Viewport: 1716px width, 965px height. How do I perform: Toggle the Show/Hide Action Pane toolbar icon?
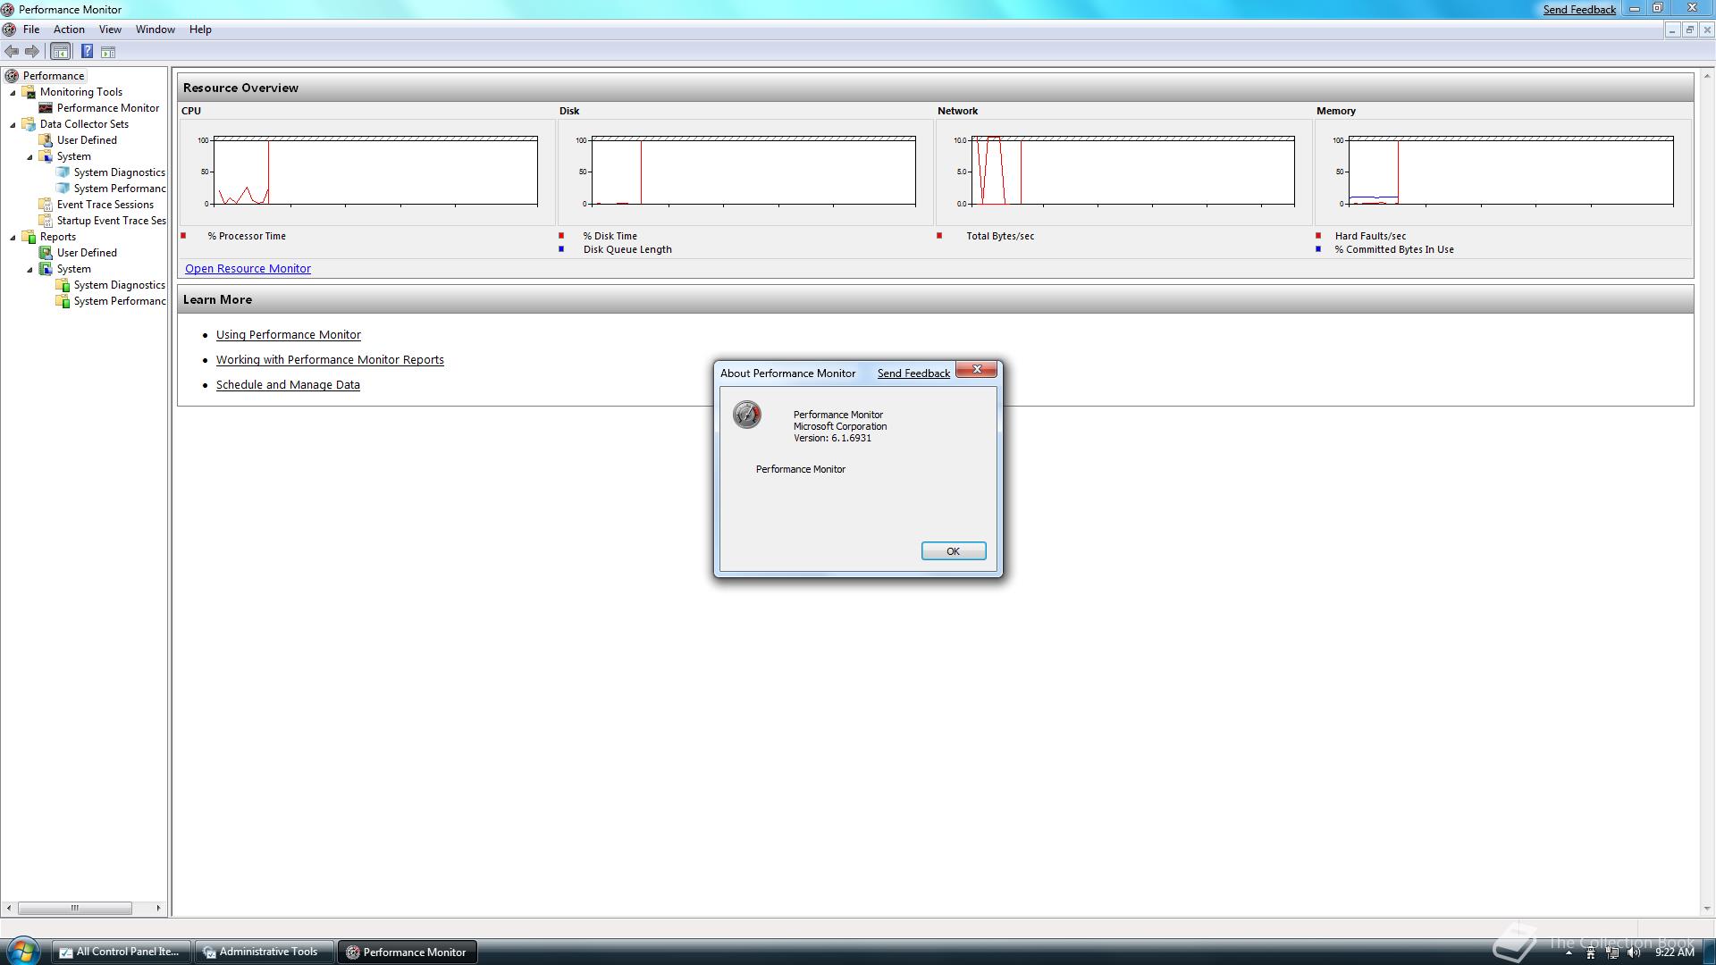pos(108,52)
